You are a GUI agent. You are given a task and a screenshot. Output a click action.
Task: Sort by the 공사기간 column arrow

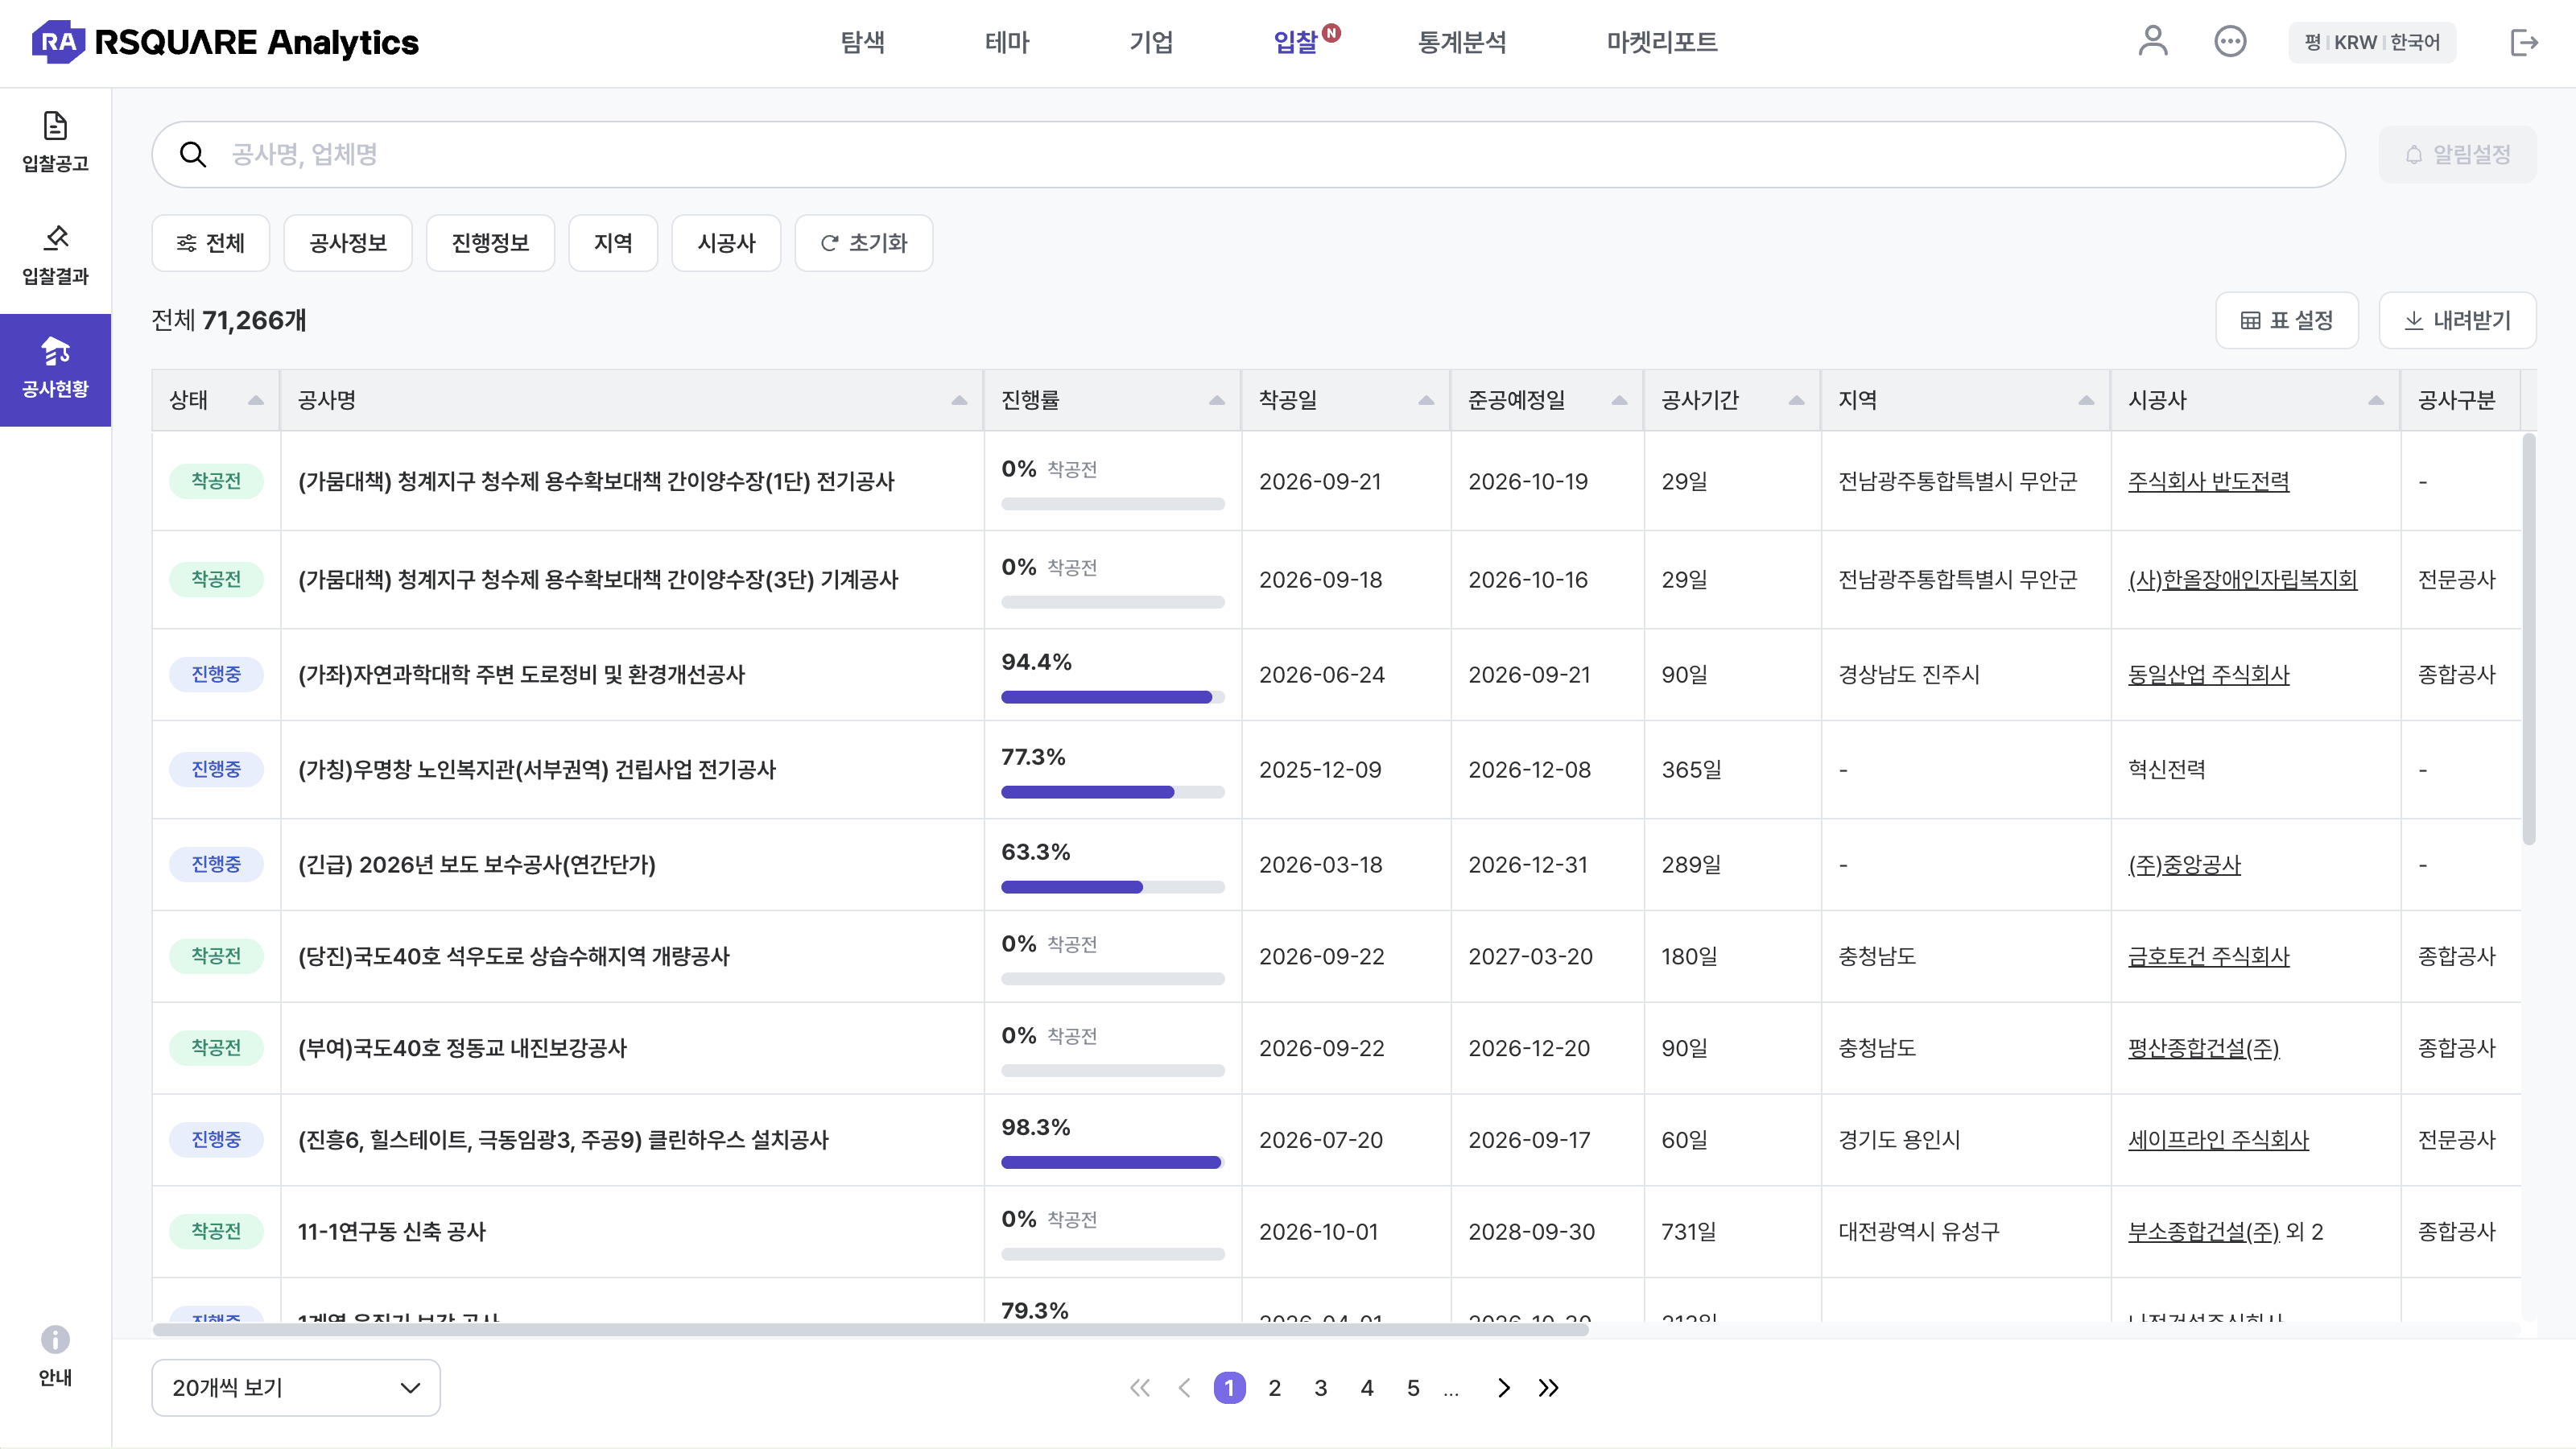(1797, 400)
